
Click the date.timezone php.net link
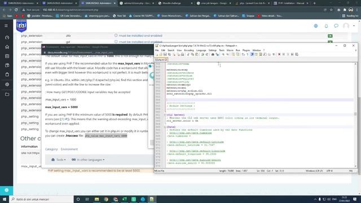pos(191,133)
